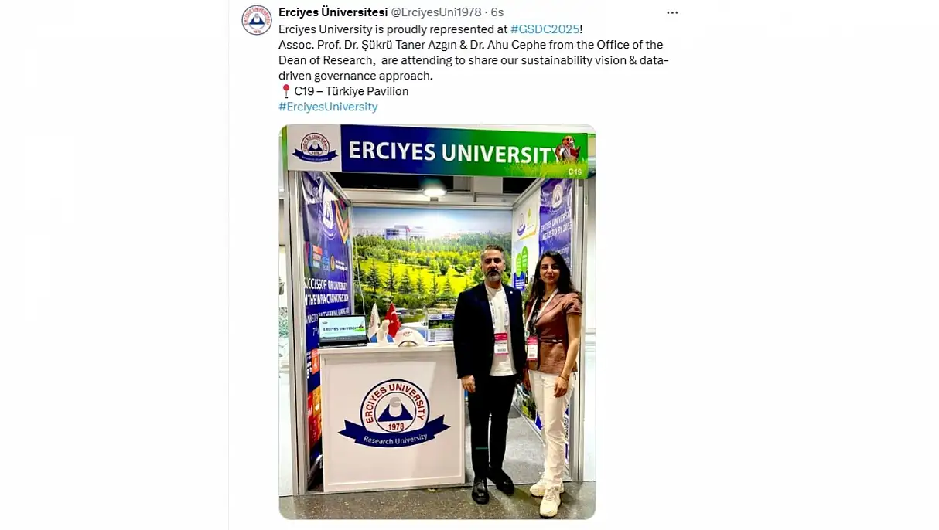This screenshot has width=939, height=530.
Task: Click the university logo on the banner's left
Action: [314, 148]
